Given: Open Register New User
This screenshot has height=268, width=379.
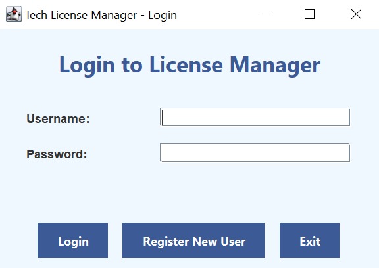Looking at the screenshot, I should coord(193,240).
